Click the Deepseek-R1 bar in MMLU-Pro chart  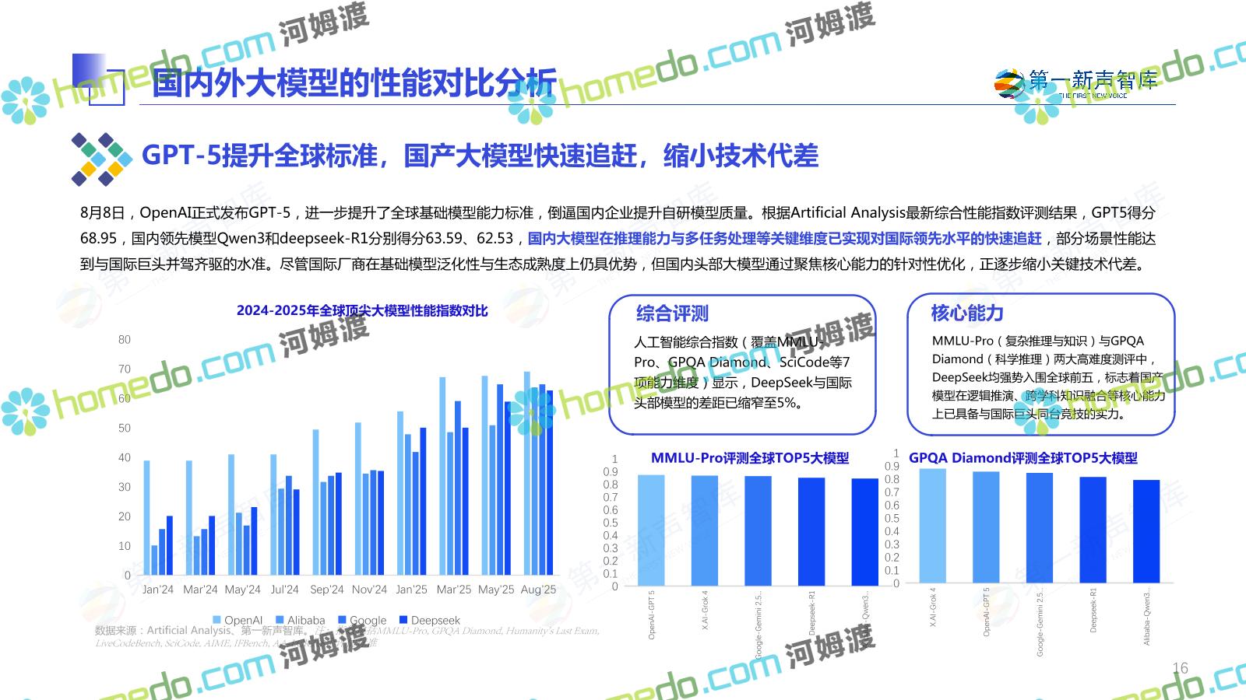811,531
